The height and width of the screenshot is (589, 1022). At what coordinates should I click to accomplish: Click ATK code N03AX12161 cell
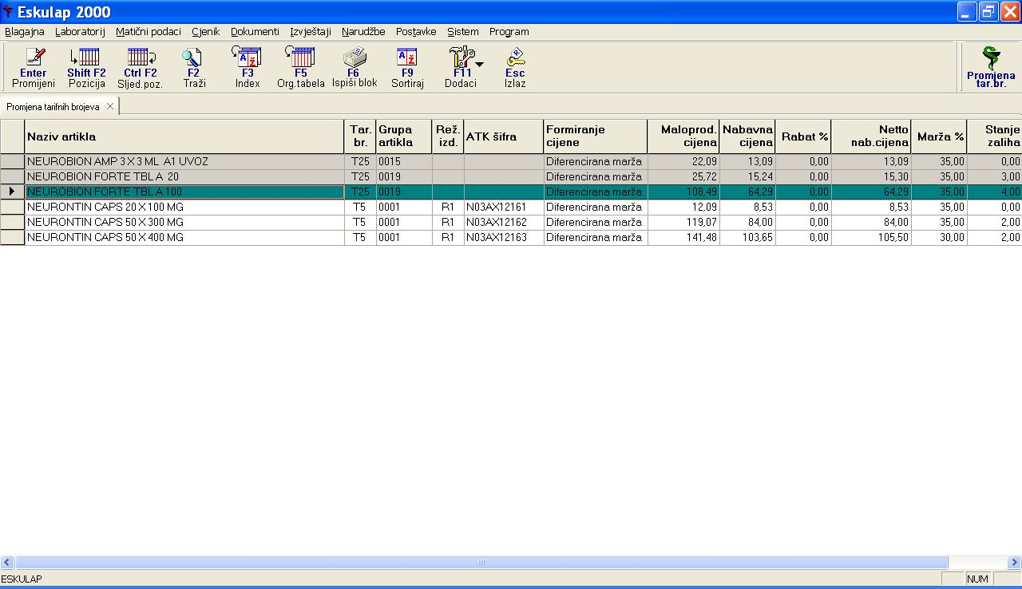(x=504, y=207)
